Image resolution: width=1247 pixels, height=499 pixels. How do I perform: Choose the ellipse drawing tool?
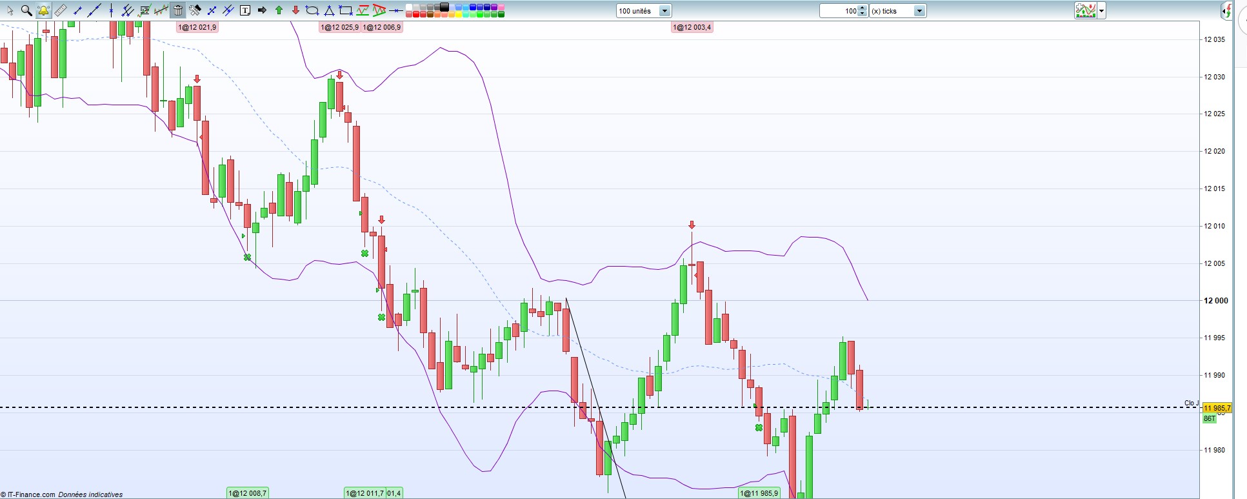312,10
